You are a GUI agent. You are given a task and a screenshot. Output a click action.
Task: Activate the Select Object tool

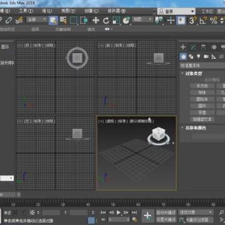pos(54,20)
